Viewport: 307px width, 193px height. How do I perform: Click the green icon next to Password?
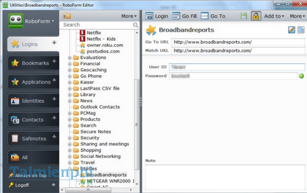[x=301, y=76]
